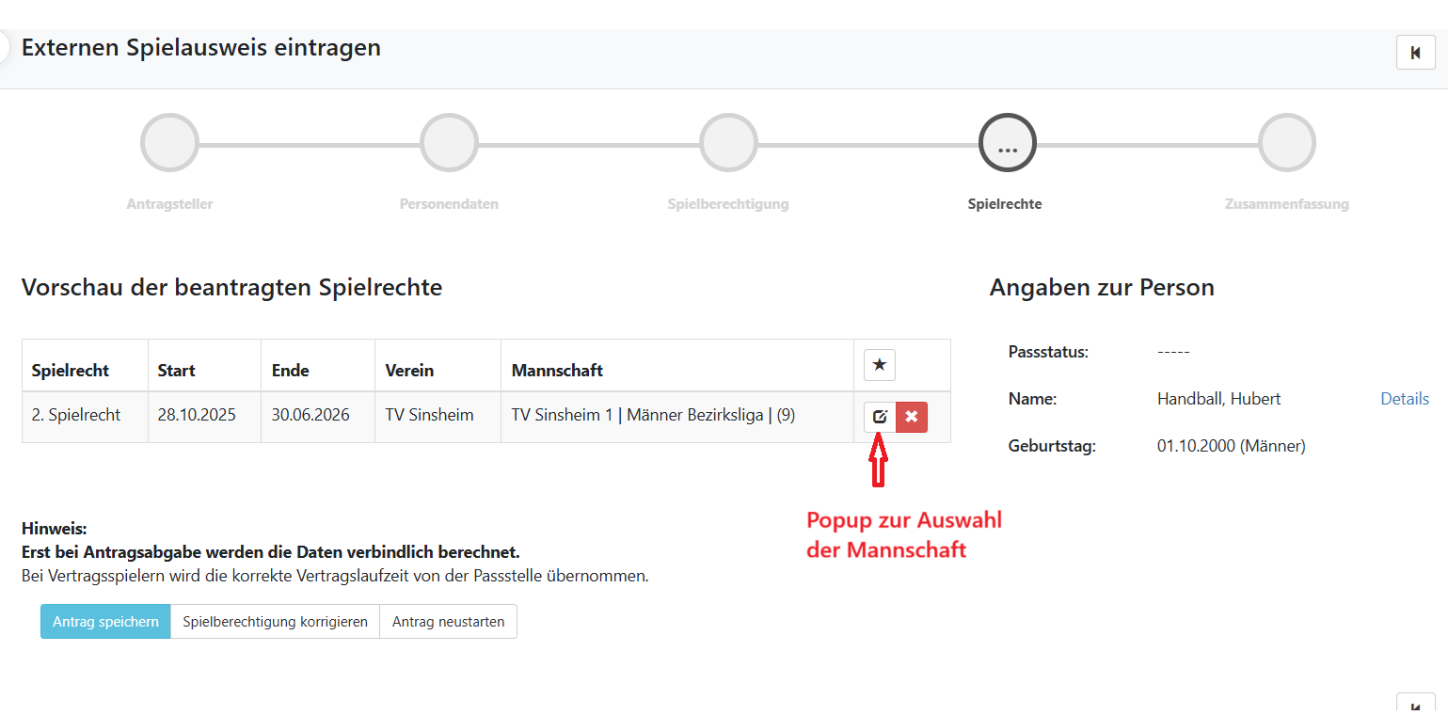Open the team selection popup edit icon

pos(880,417)
